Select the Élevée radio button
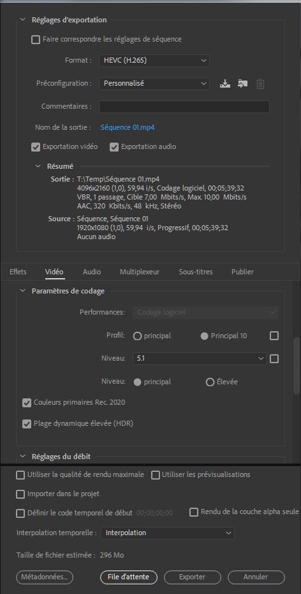This screenshot has height=594, width=301. tap(210, 382)
